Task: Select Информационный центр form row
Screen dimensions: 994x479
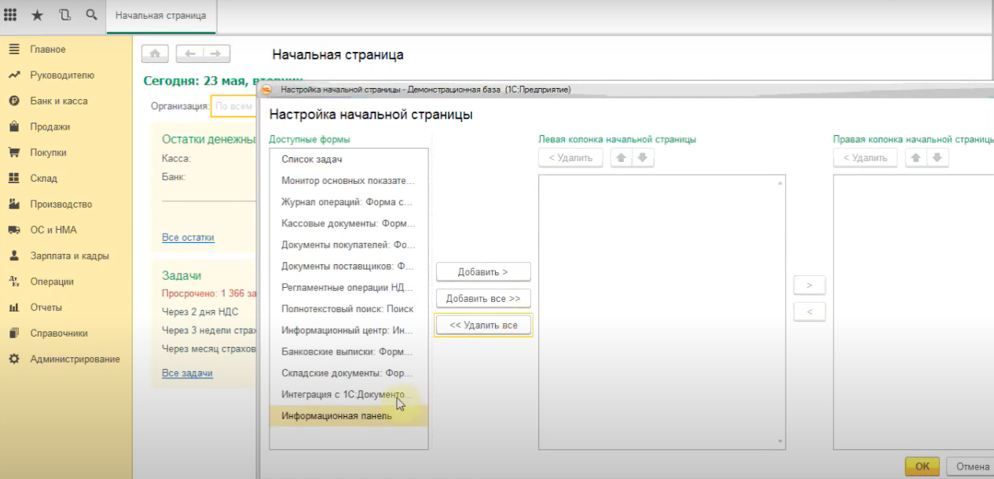Action: point(349,330)
